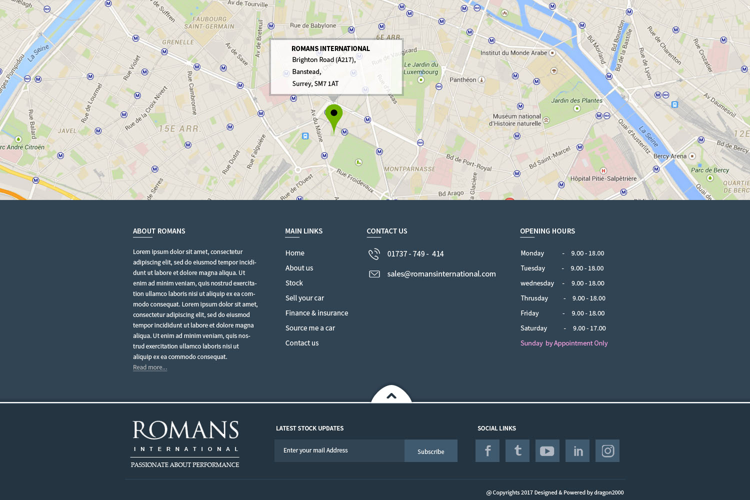Viewport: 750px width, 500px height.
Task: Open the Instagram social link icon
Action: (607, 451)
